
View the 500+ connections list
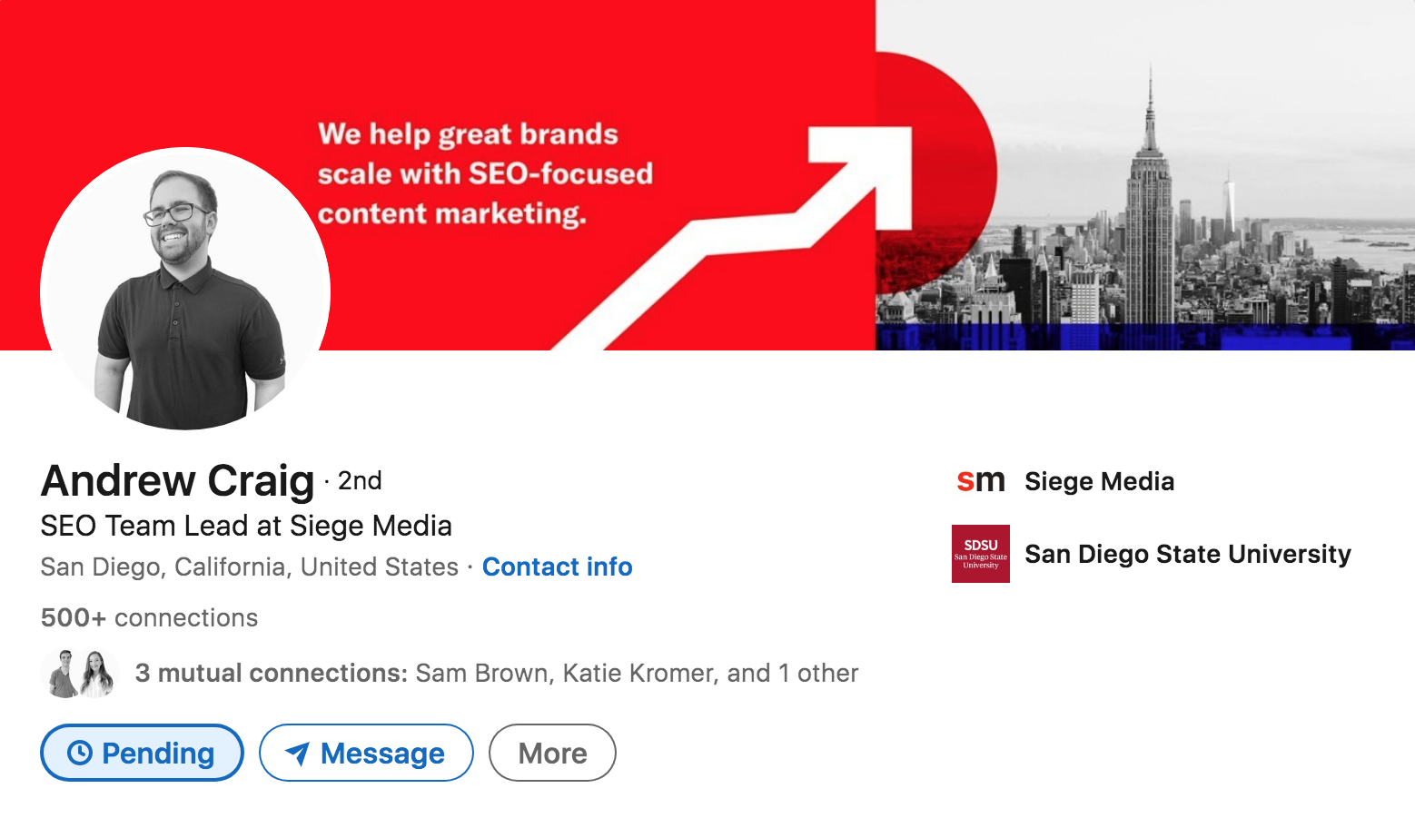148,617
